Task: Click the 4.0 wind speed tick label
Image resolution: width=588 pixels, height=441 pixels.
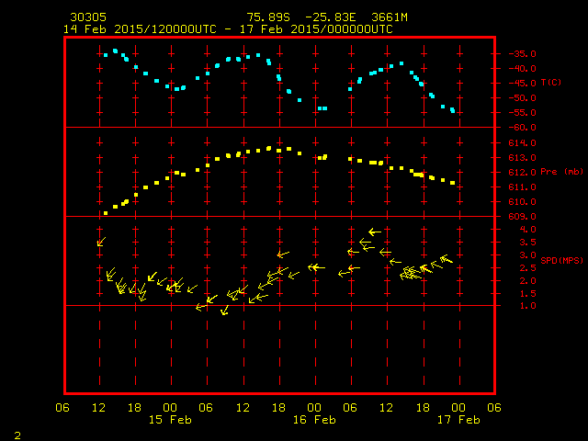Action: point(527,230)
